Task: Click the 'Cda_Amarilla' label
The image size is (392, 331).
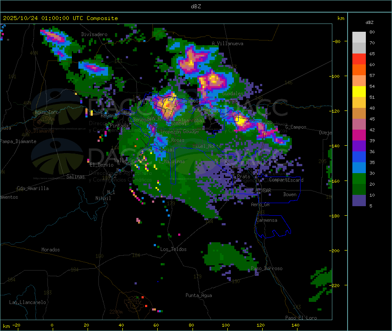Action: [33, 188]
